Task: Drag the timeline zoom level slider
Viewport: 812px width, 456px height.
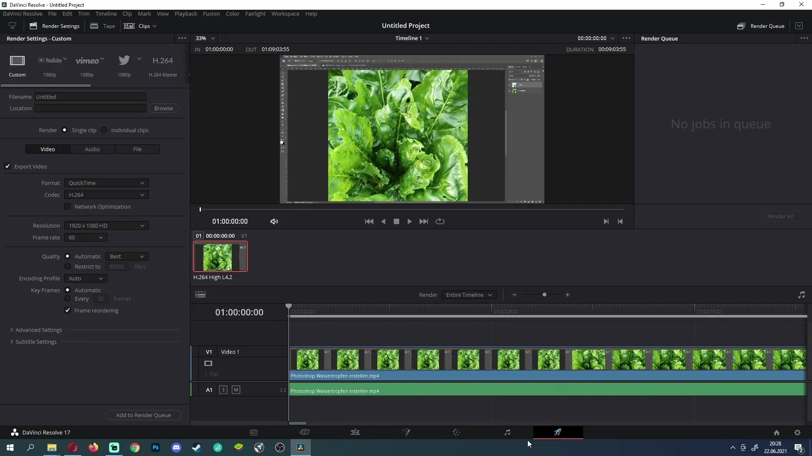Action: [x=545, y=295]
